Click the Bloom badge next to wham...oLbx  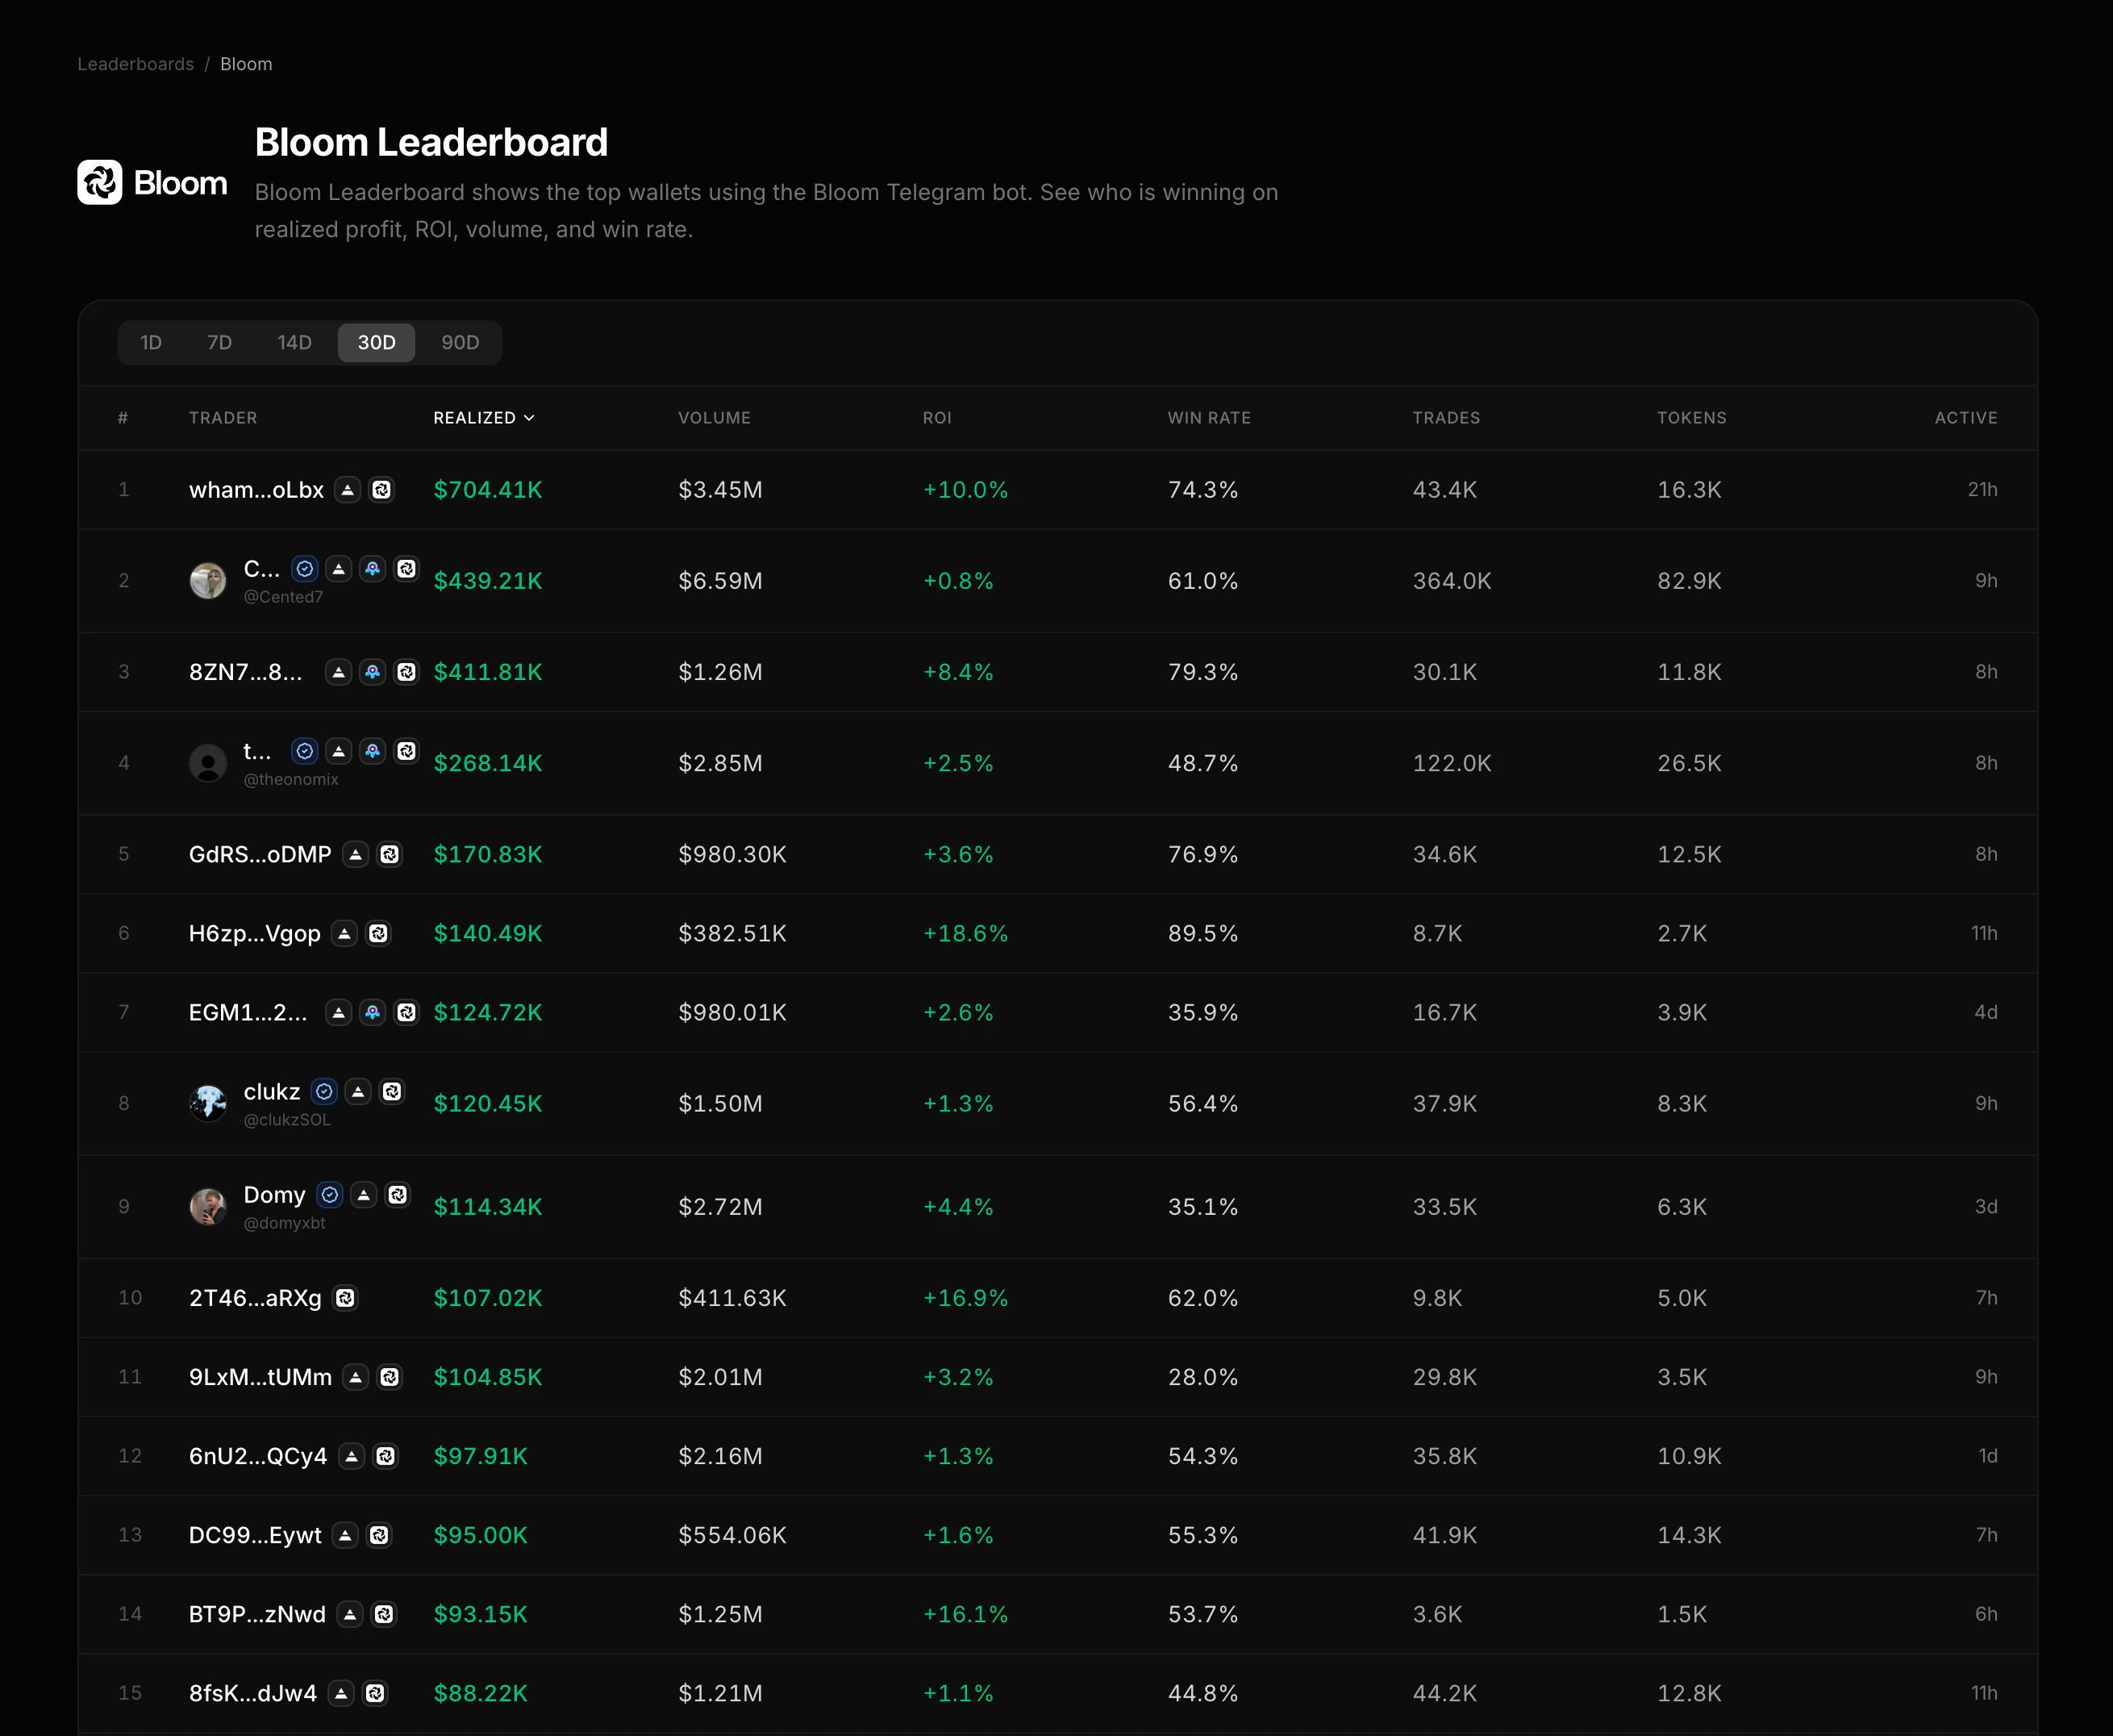381,490
